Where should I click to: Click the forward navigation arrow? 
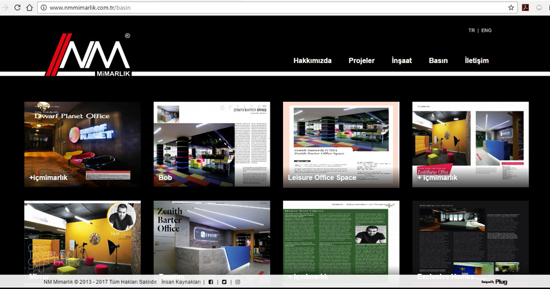pyautogui.click(x=5, y=8)
